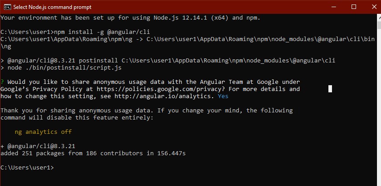The height and width of the screenshot is (186, 381).
Task: Click the "+ @angular/cli@8.3.21" result line
Action: [38, 146]
